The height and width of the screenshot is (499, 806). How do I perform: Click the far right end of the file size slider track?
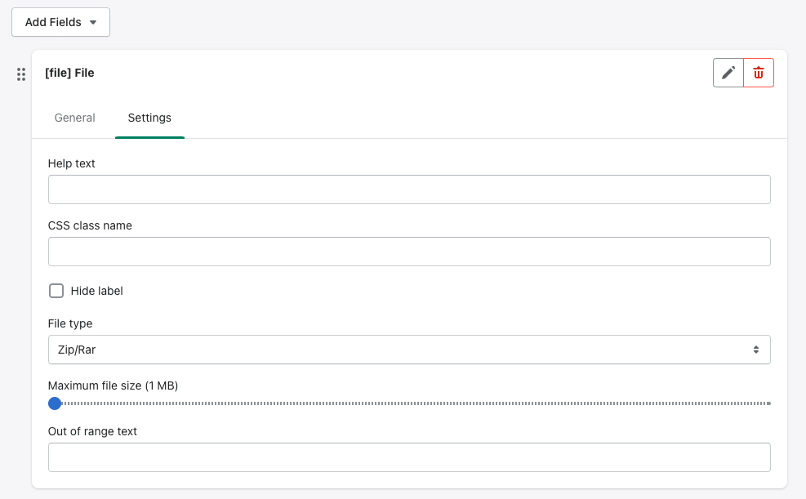768,403
